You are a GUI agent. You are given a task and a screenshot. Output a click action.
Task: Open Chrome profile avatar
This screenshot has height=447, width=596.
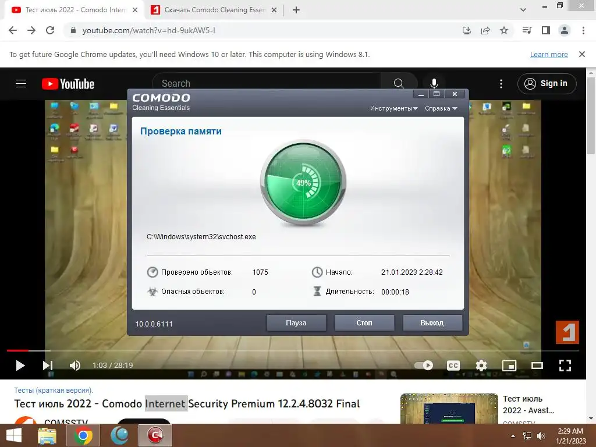pyautogui.click(x=565, y=30)
